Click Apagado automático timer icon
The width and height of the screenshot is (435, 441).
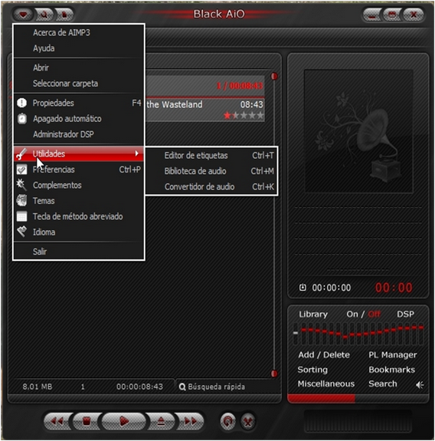(x=22, y=118)
